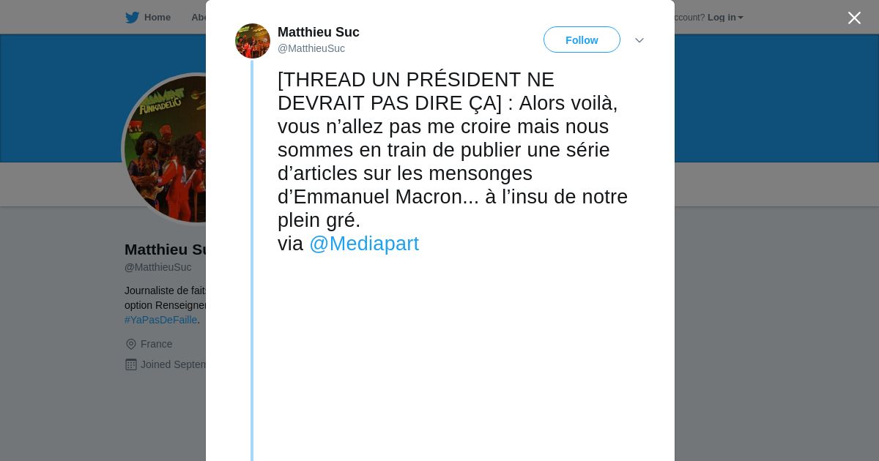Open the partially hidden About menu item

[198, 18]
